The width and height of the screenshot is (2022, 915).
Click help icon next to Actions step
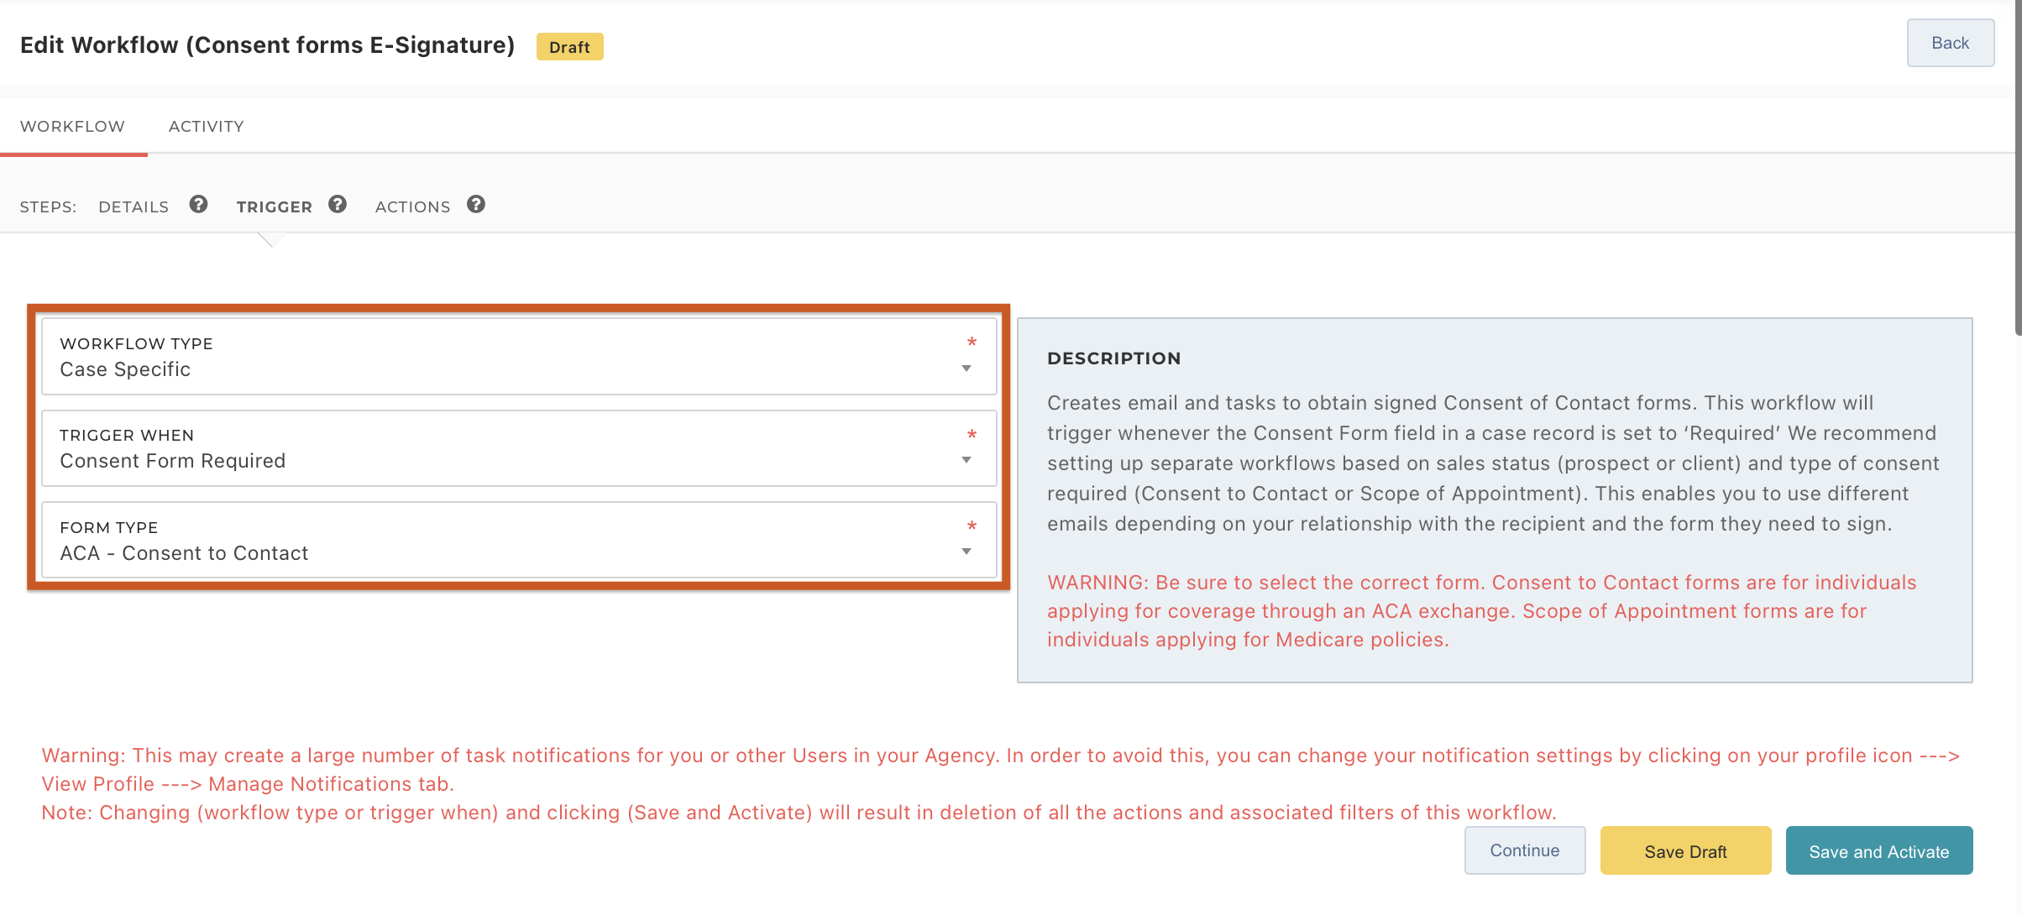click(476, 205)
